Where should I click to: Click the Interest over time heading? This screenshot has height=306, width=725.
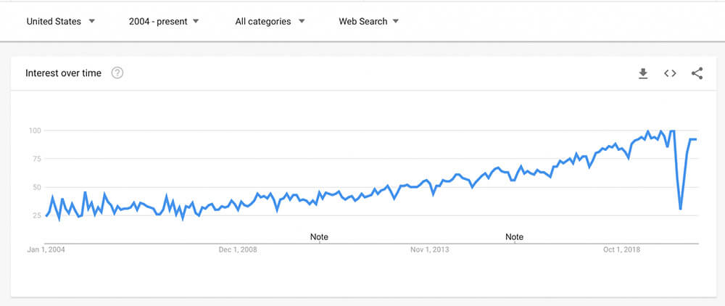(x=63, y=73)
